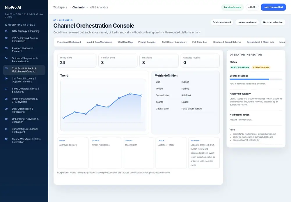Open Structured Output Schema tab

(x=227, y=42)
